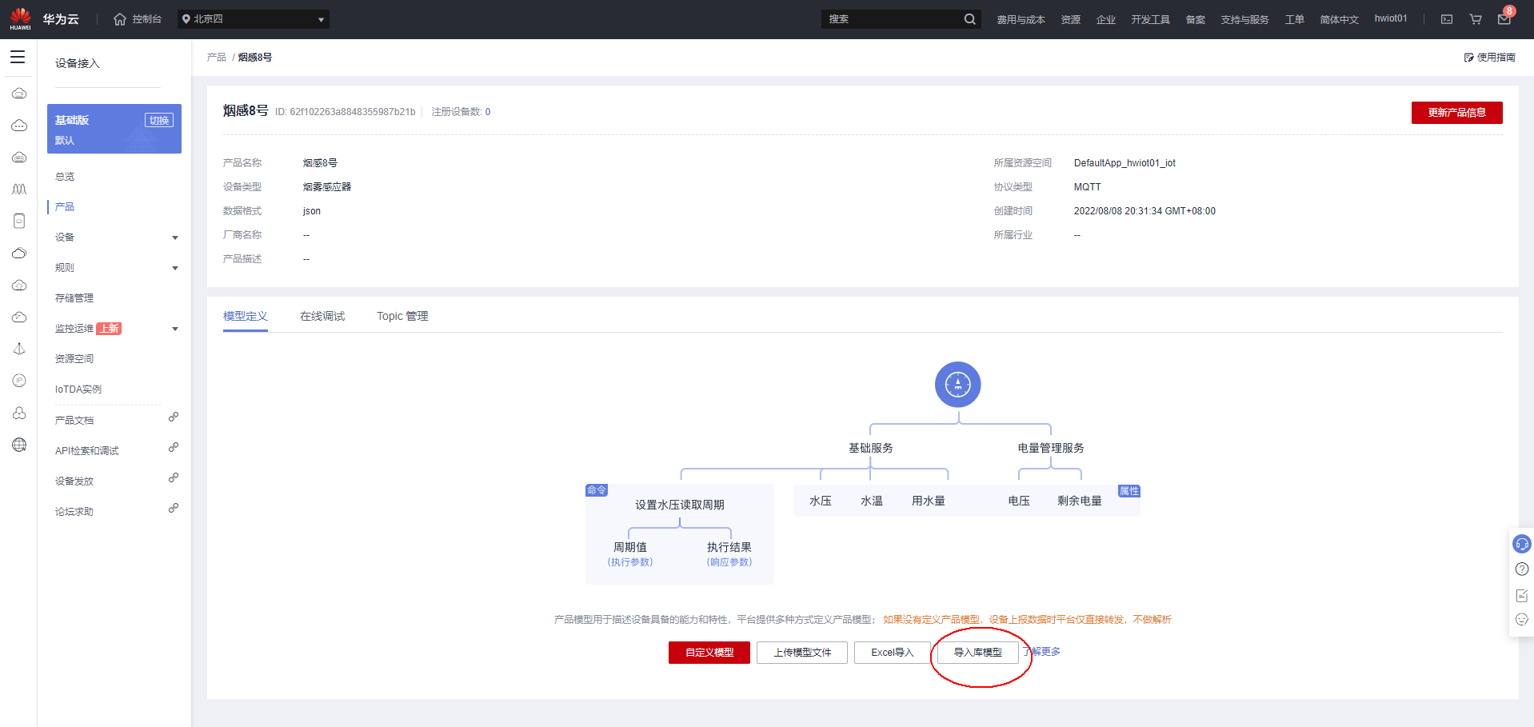Open the 工单 ticket menu item
Viewport: 1534px width, 727px height.
[1295, 19]
